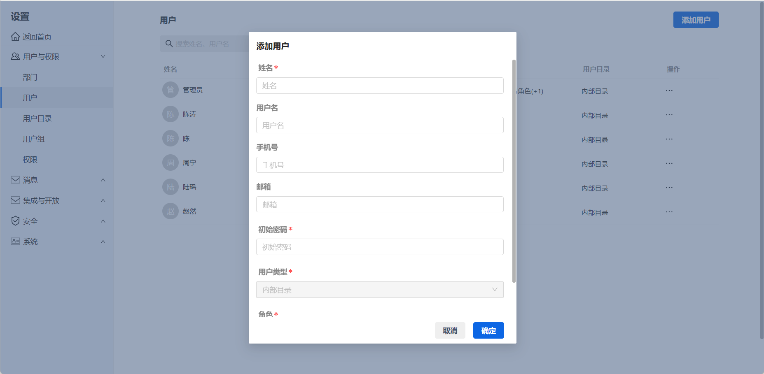Click the 姓名 input field
This screenshot has height=374, width=764.
click(379, 86)
